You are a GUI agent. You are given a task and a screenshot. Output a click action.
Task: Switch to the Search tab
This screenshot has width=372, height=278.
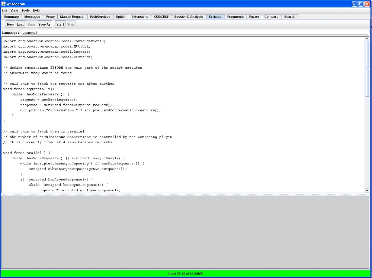(290, 17)
